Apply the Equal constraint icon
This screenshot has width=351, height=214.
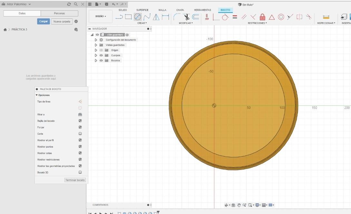pos(235,17)
